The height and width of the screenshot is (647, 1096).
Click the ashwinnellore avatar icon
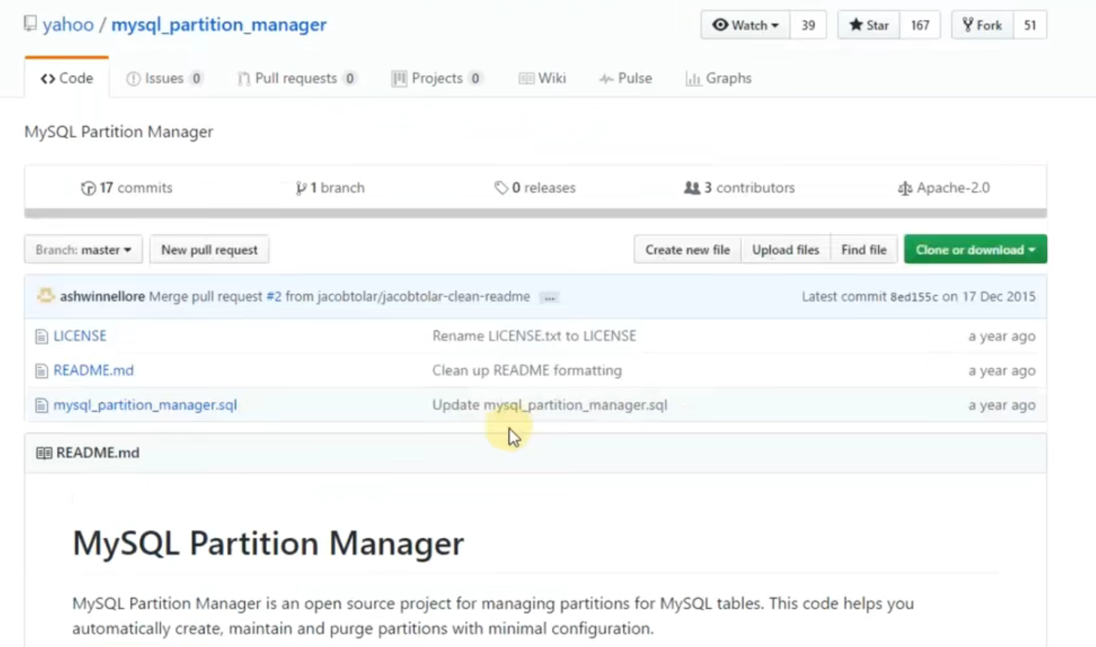click(x=46, y=296)
